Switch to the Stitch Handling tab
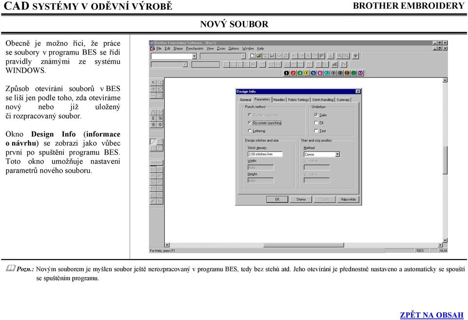 click(323, 100)
